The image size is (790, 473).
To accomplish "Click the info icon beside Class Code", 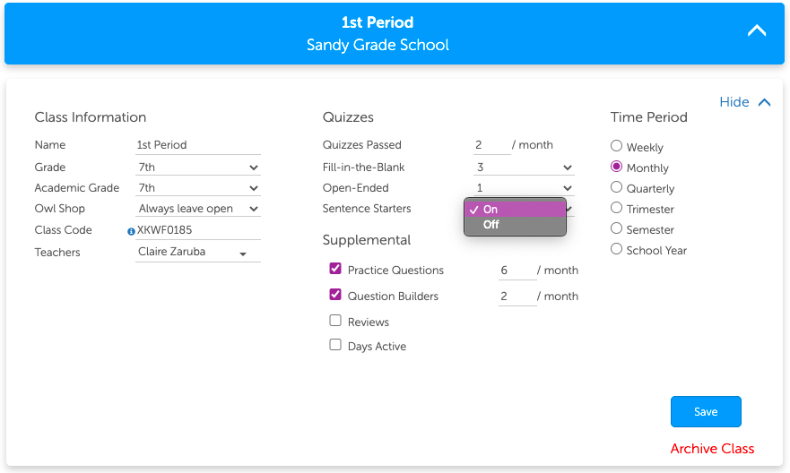I will [131, 231].
